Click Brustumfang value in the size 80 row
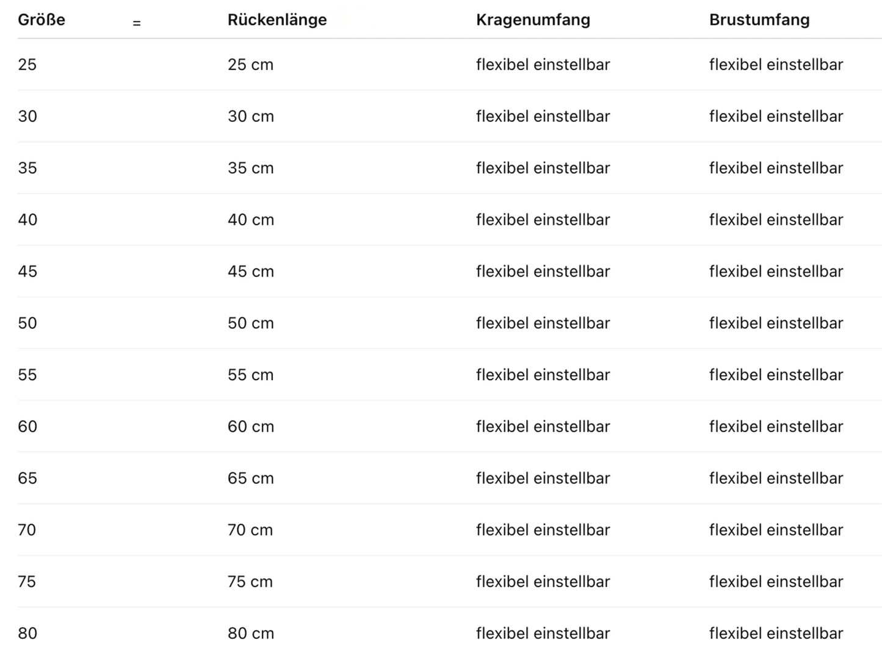This screenshot has height=651, width=882. pos(776,633)
